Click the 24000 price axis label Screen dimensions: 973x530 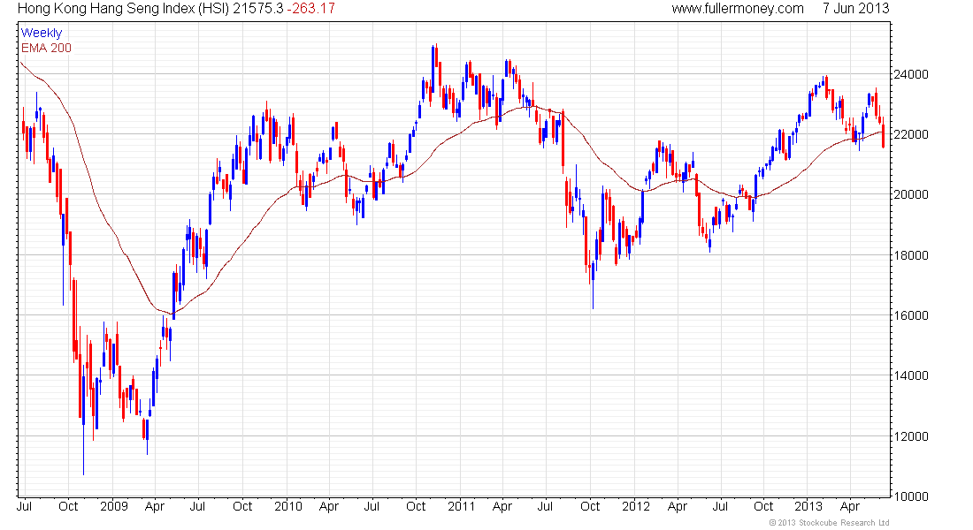pyautogui.click(x=910, y=74)
